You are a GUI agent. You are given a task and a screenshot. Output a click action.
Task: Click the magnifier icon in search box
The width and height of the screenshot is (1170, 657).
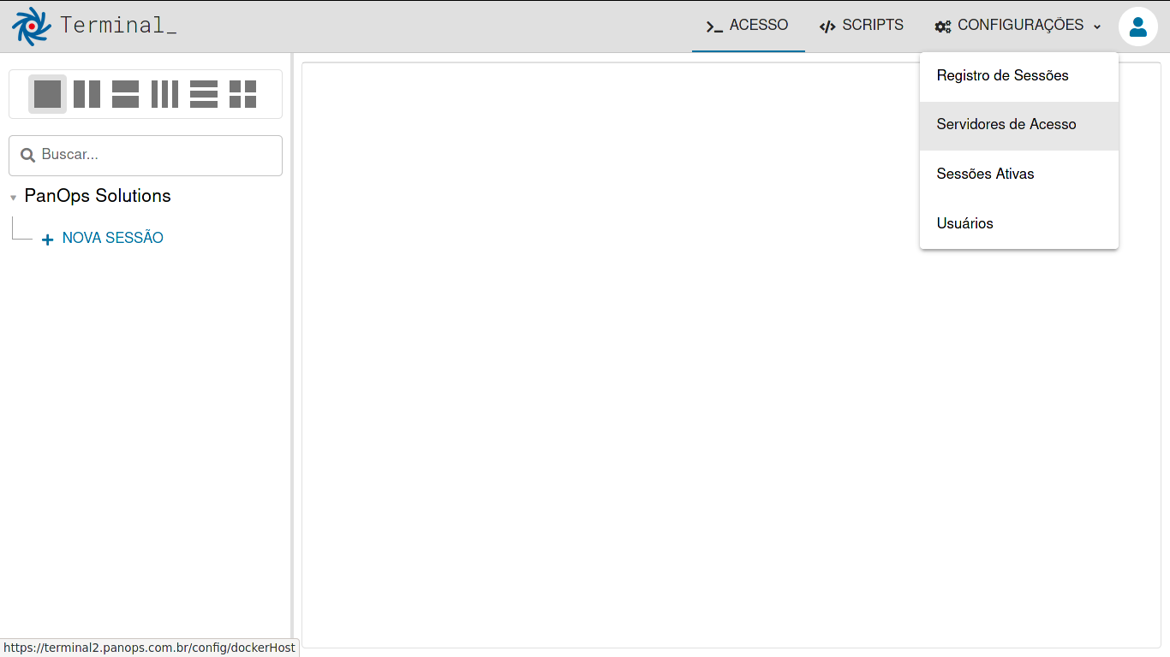[28, 156]
